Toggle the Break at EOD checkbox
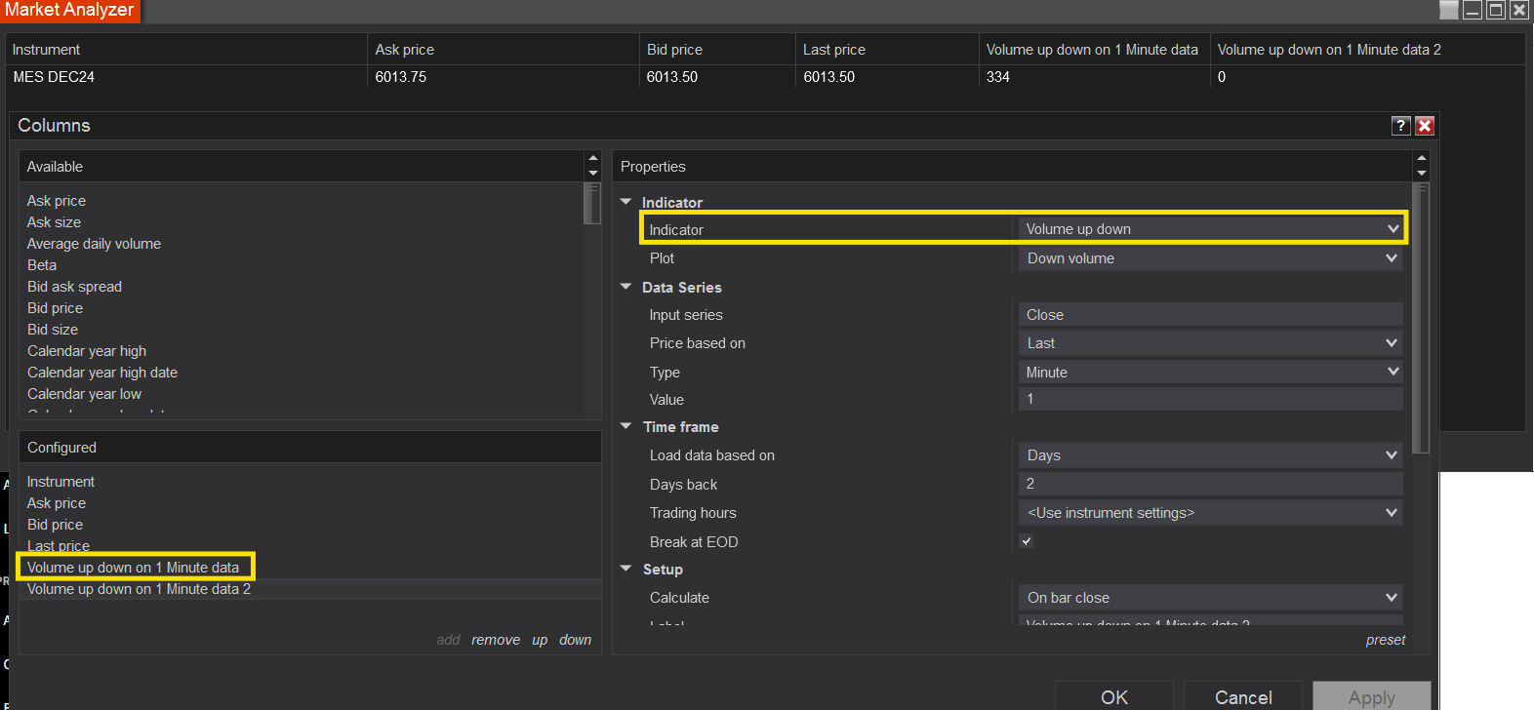This screenshot has width=1534, height=710. tap(1027, 541)
